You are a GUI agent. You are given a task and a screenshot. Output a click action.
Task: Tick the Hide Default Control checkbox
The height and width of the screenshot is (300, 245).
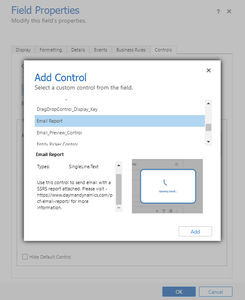(25, 256)
